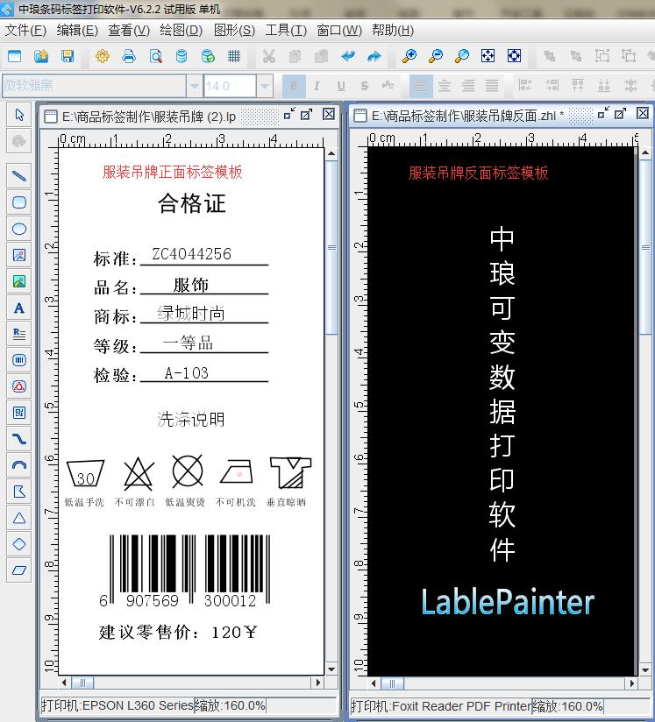Viewport: 655px width, 722px height.
Task: Select the diamond shape tool
Action: coord(18,544)
